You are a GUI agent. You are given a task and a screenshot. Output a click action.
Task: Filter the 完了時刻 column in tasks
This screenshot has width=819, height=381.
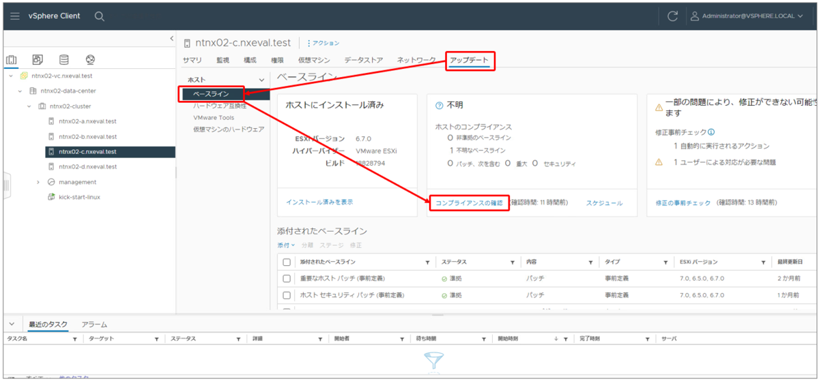coord(647,339)
